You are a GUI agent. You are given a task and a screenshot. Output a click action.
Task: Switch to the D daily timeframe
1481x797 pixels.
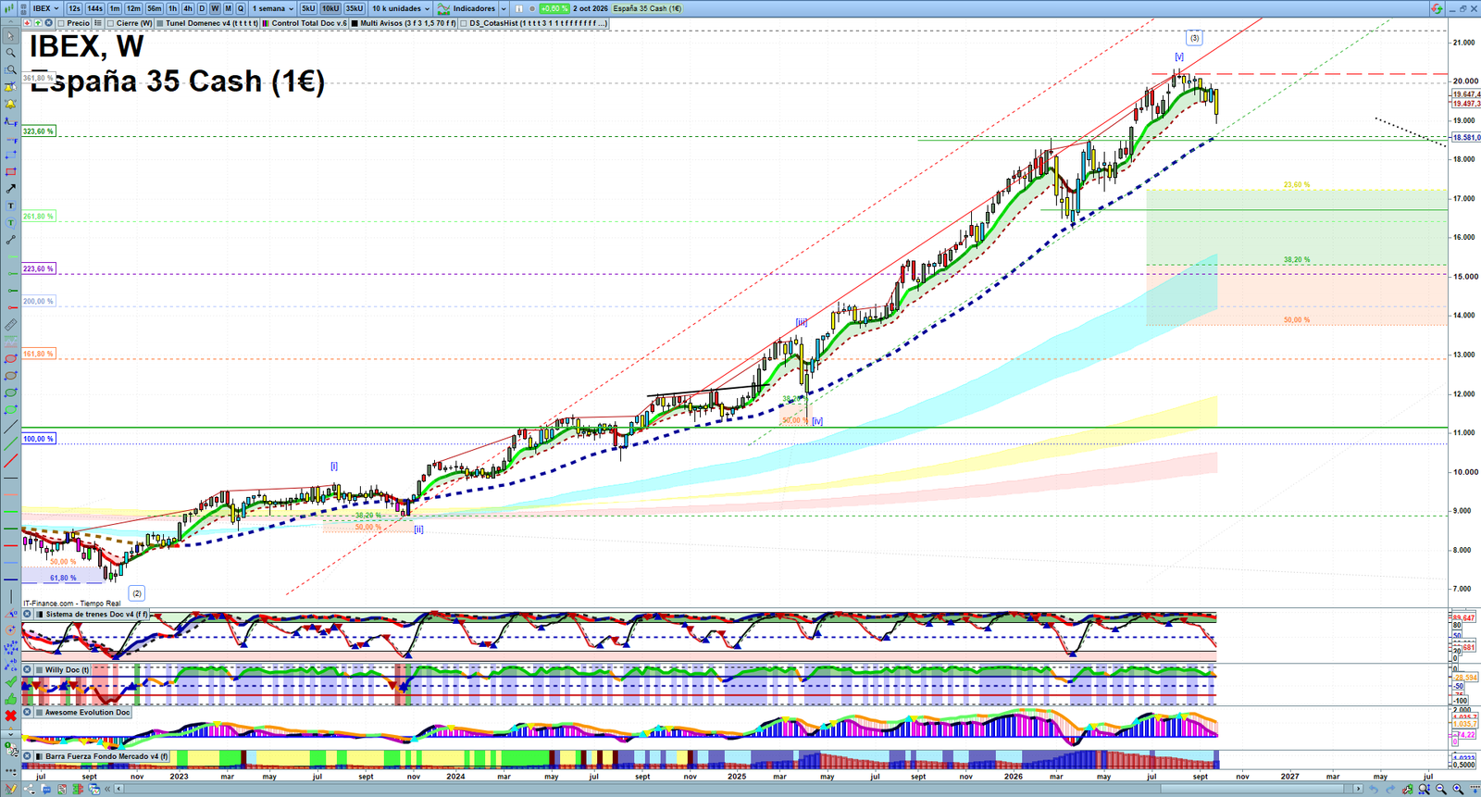point(202,8)
